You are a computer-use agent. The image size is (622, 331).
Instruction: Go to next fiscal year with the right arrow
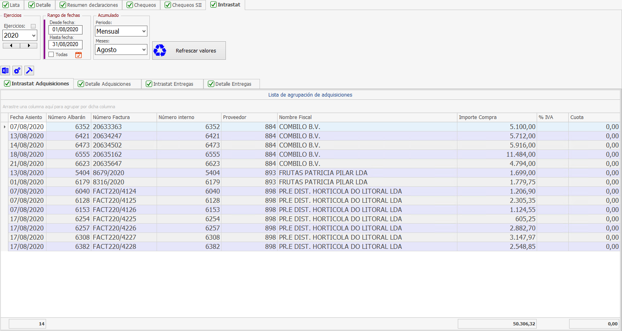click(x=28, y=46)
